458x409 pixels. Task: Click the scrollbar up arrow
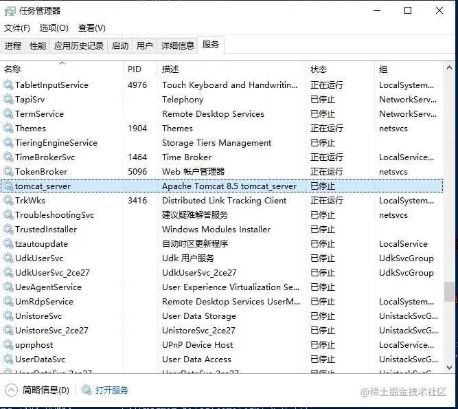pos(449,68)
